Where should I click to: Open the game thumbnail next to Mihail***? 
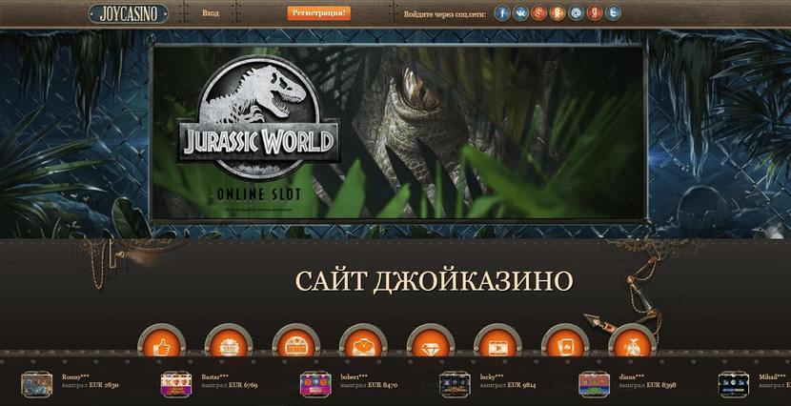pos(733,384)
